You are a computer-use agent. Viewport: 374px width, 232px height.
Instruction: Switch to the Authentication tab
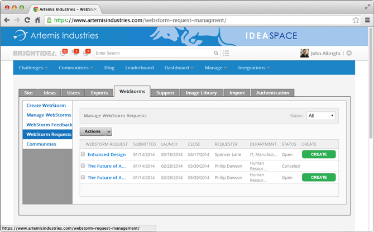click(x=272, y=93)
